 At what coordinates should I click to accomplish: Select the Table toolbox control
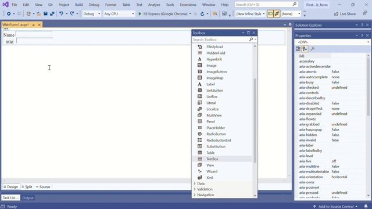click(x=210, y=153)
